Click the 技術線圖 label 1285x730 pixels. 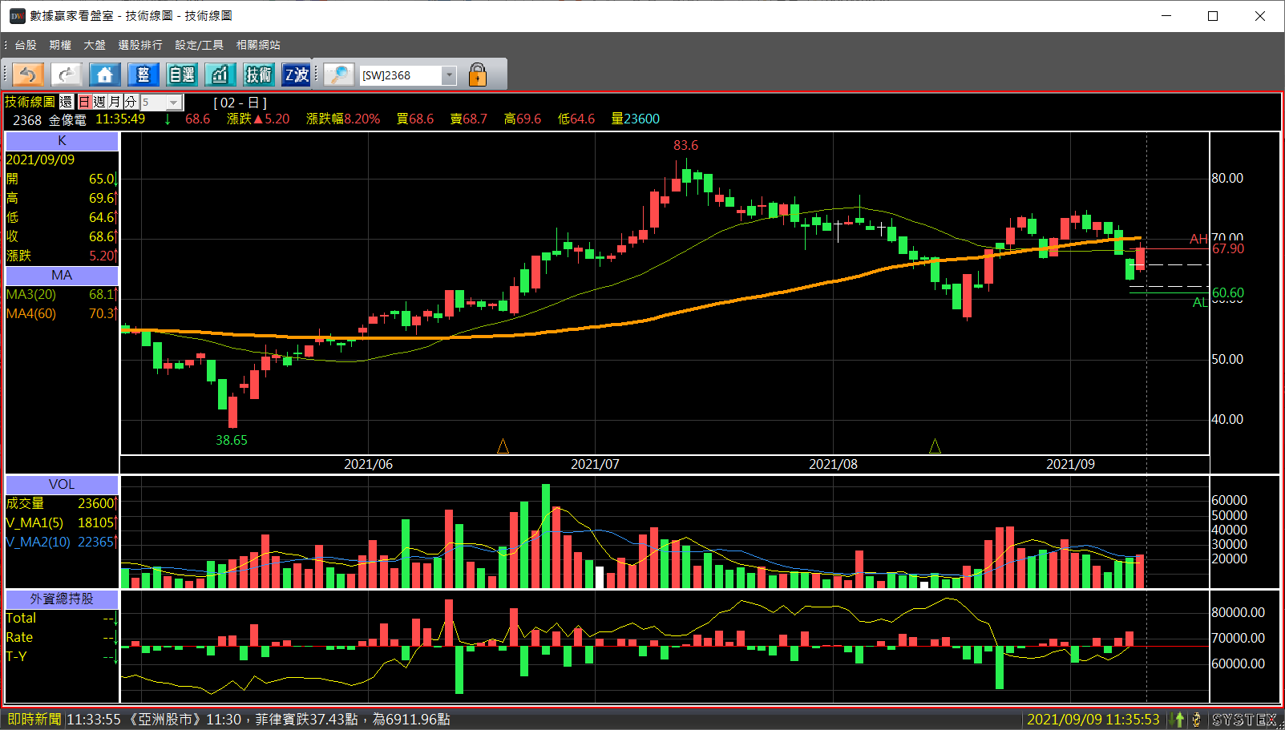tap(30, 102)
